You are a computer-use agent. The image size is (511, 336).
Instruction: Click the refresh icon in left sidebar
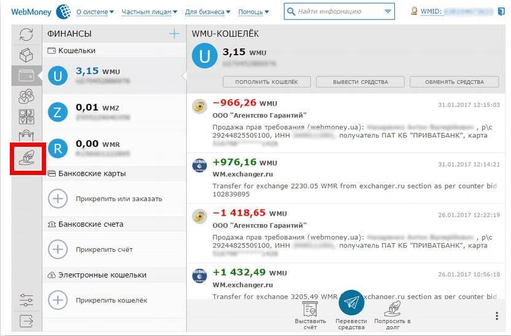tap(26, 36)
